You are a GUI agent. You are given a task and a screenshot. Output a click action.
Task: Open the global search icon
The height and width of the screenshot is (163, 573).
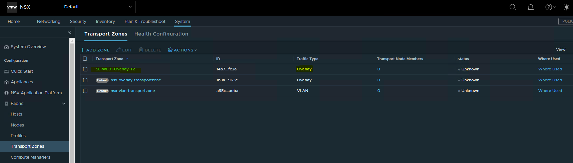pyautogui.click(x=513, y=7)
